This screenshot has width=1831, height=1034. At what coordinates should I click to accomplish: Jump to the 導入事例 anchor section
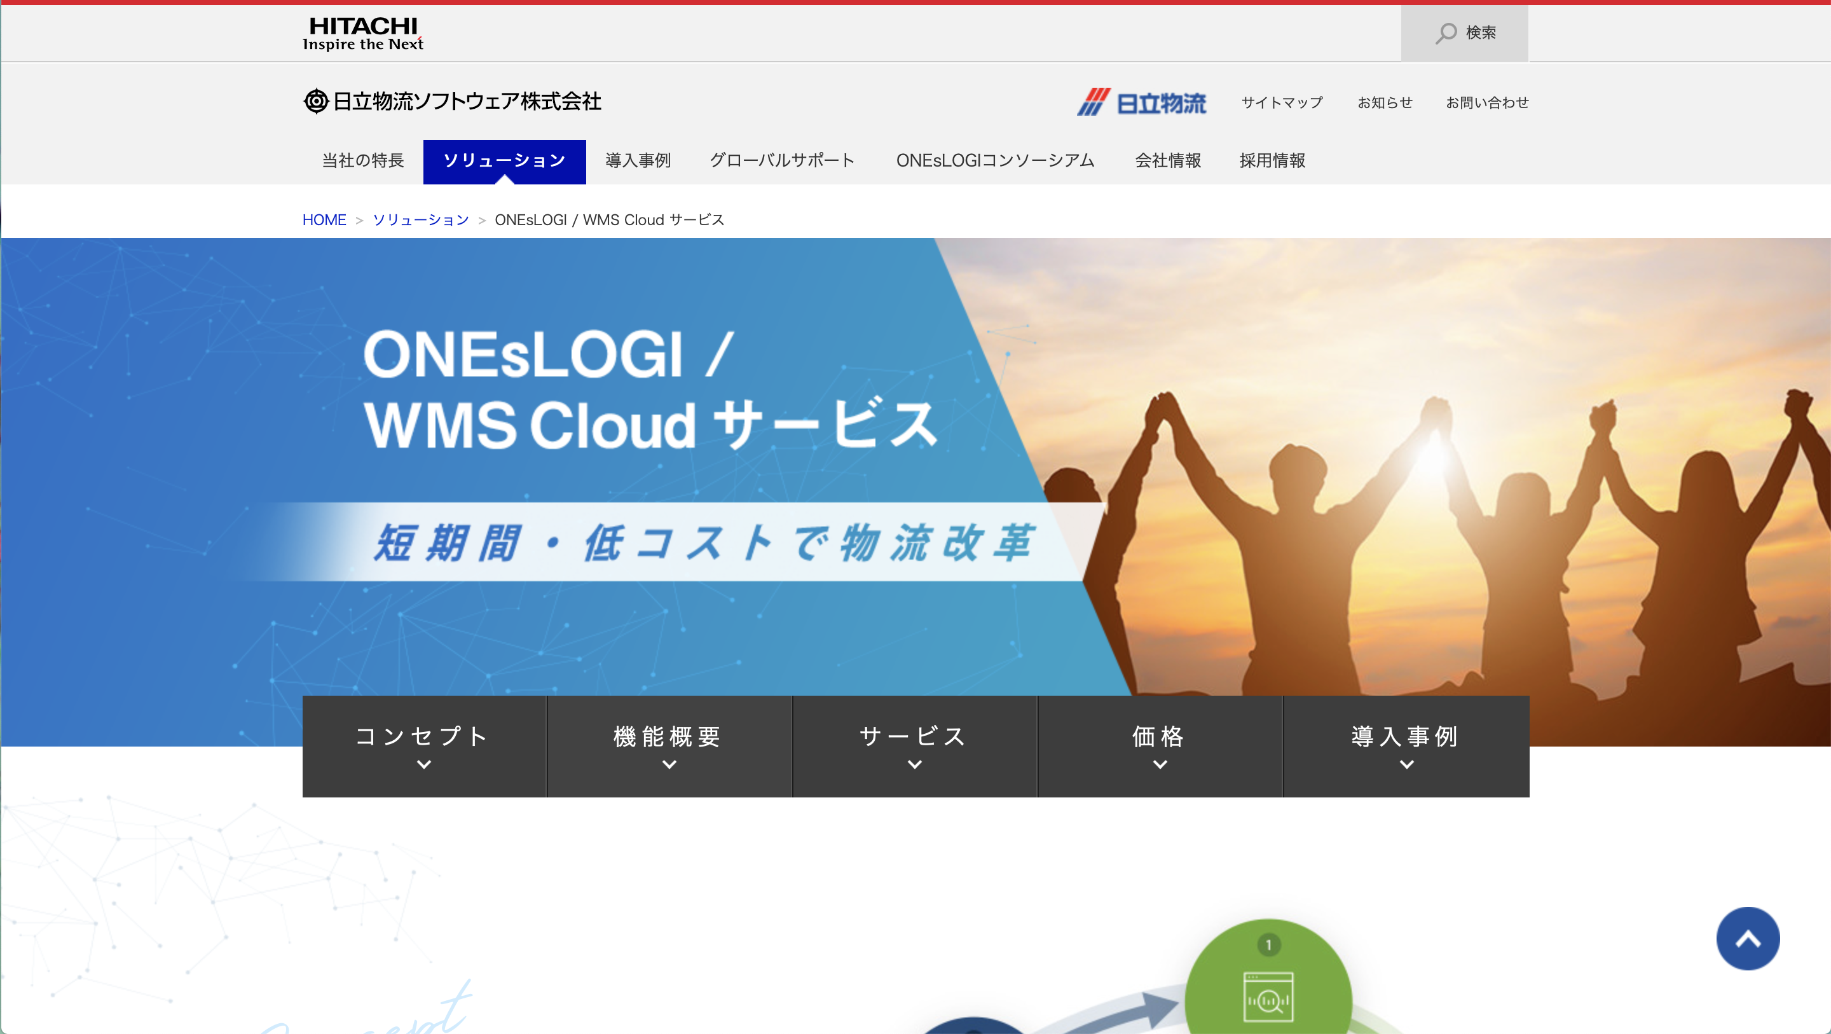point(1406,746)
